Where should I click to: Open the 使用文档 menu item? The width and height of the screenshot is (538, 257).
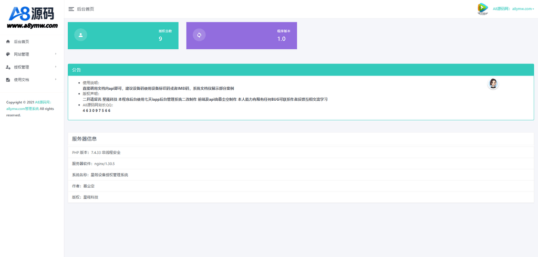pos(32,80)
